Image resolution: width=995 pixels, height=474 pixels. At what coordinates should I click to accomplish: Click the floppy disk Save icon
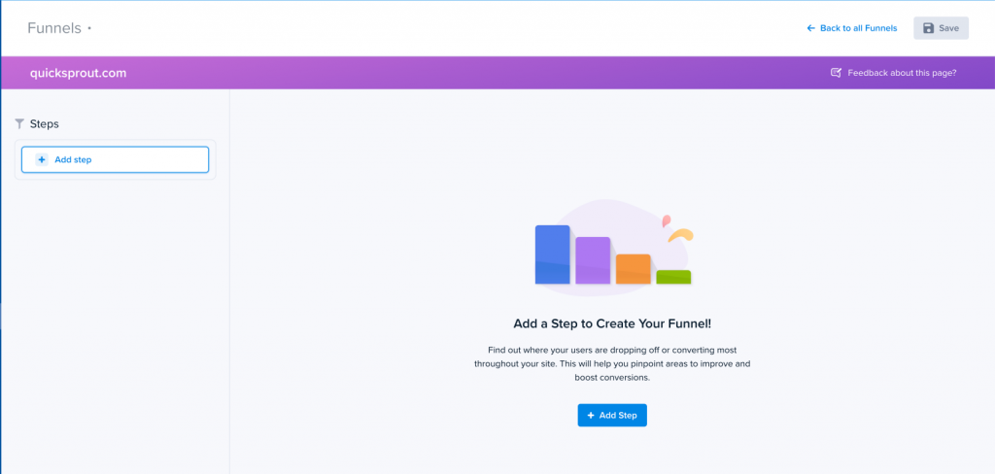[x=929, y=28]
